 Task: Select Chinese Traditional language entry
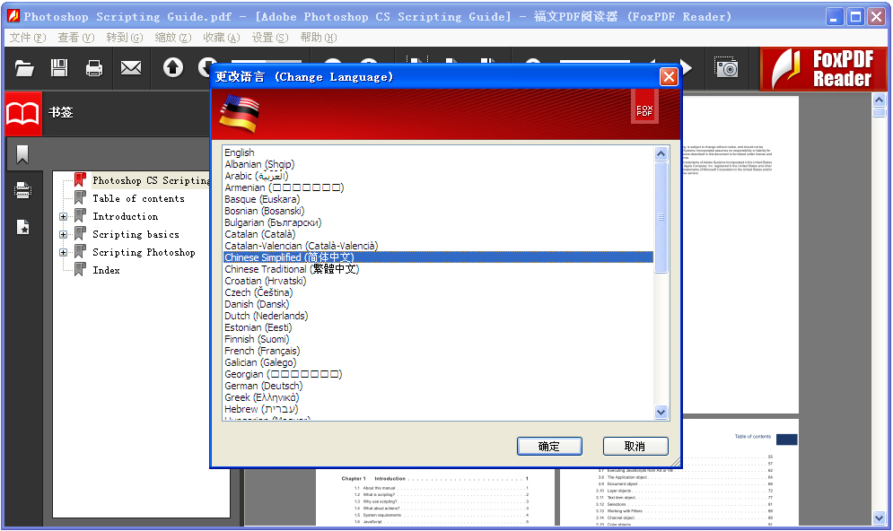(x=438, y=269)
